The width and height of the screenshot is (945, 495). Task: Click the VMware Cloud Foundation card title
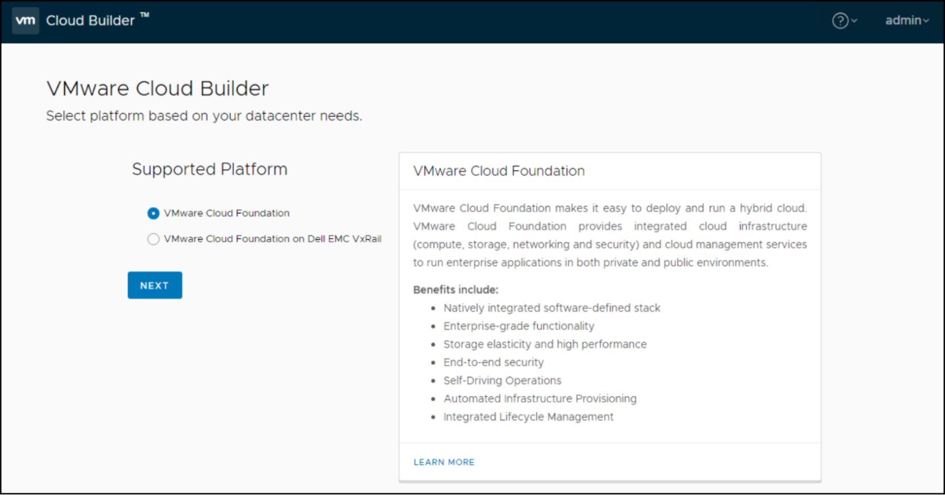(x=499, y=171)
